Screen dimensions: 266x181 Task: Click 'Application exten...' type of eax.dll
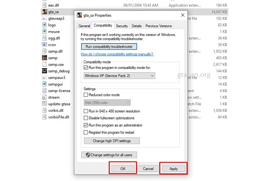(185, 5)
